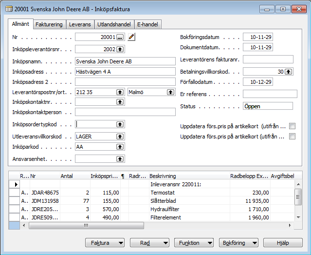Open the Utleveransvillkorskod LAGER lookup arrow

tap(120, 137)
